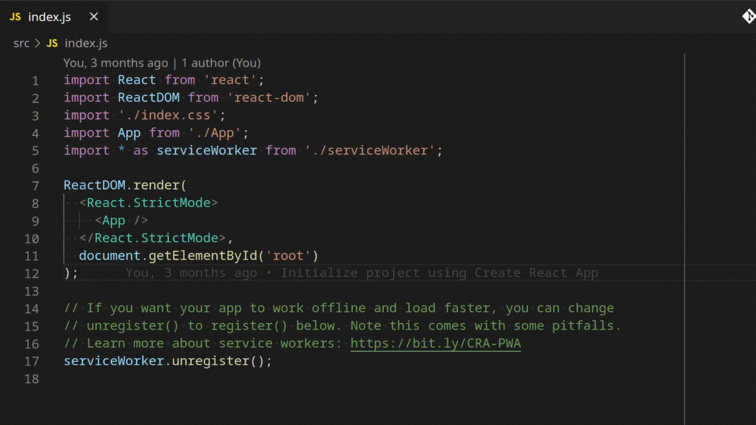
Task: Click the close tab icon on index.js
Action: coord(93,17)
